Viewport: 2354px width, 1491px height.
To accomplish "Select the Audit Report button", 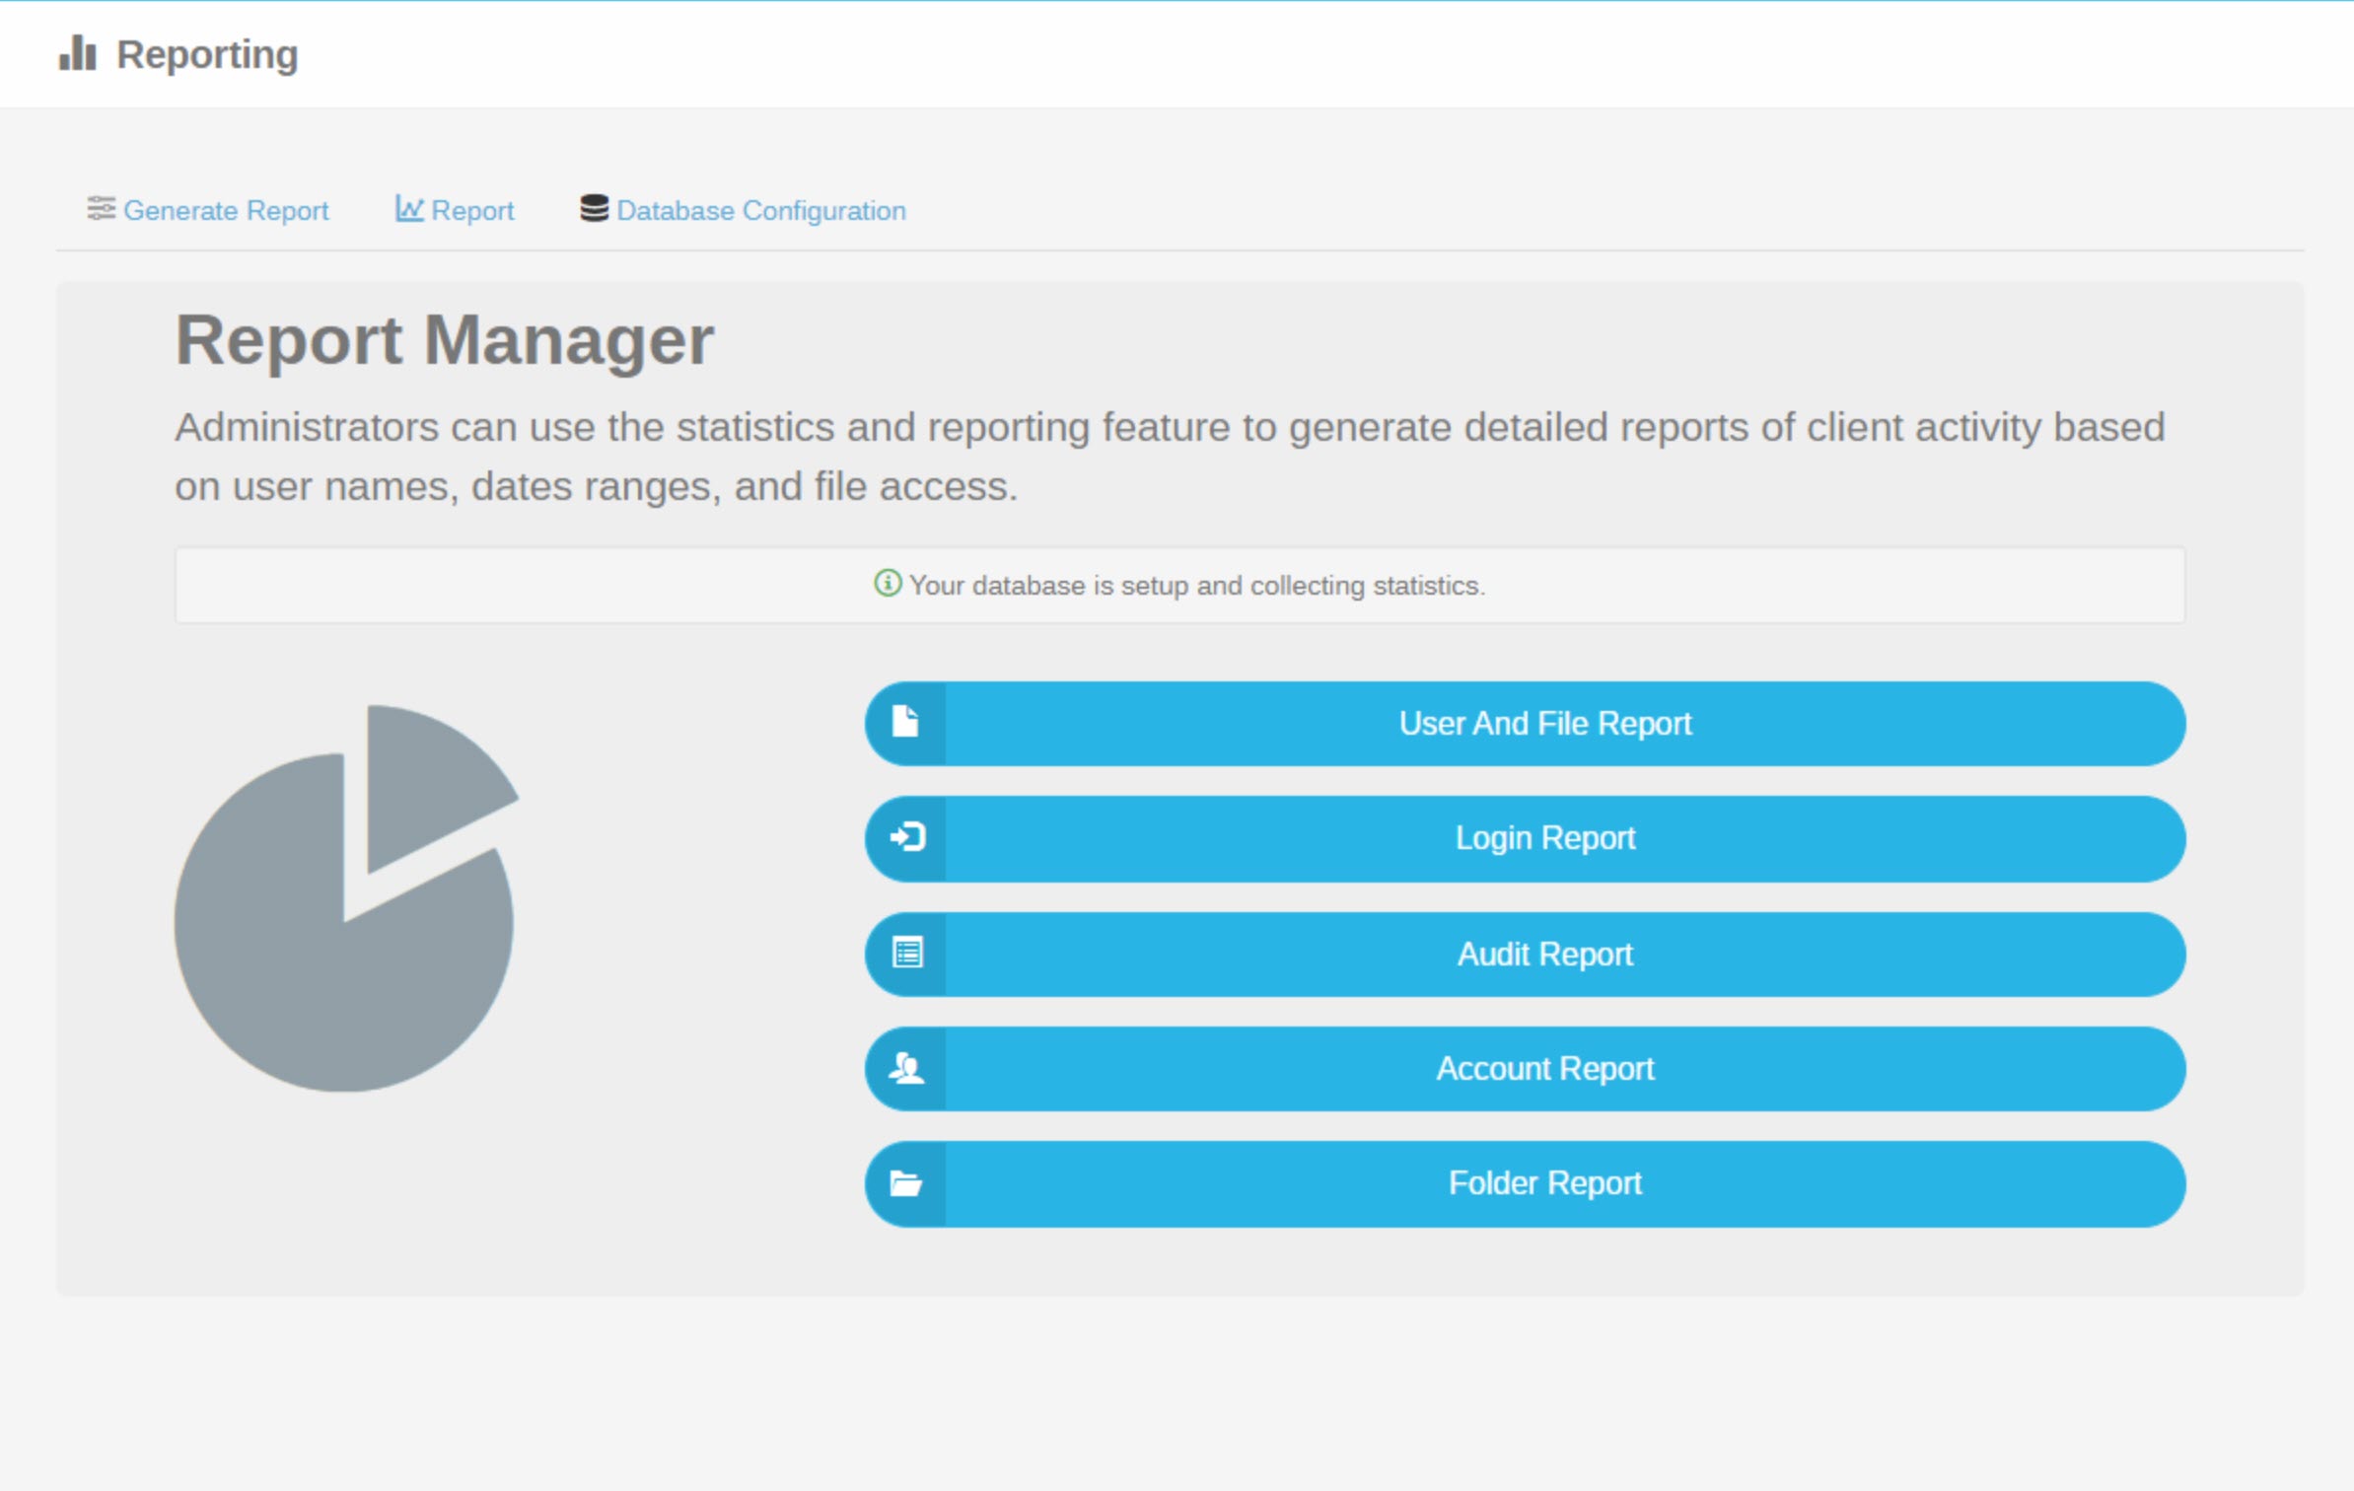I will (x=1525, y=954).
